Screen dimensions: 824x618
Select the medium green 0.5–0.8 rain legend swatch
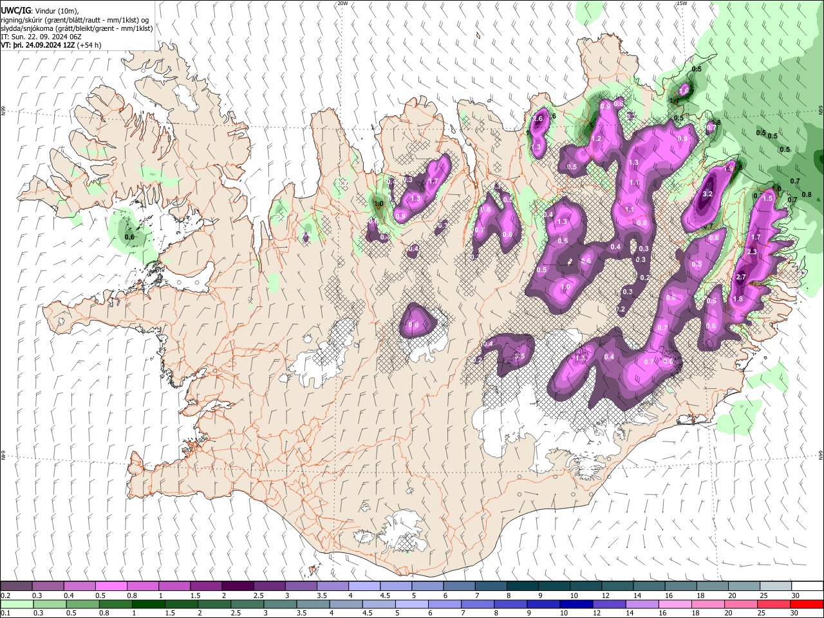tap(82, 604)
